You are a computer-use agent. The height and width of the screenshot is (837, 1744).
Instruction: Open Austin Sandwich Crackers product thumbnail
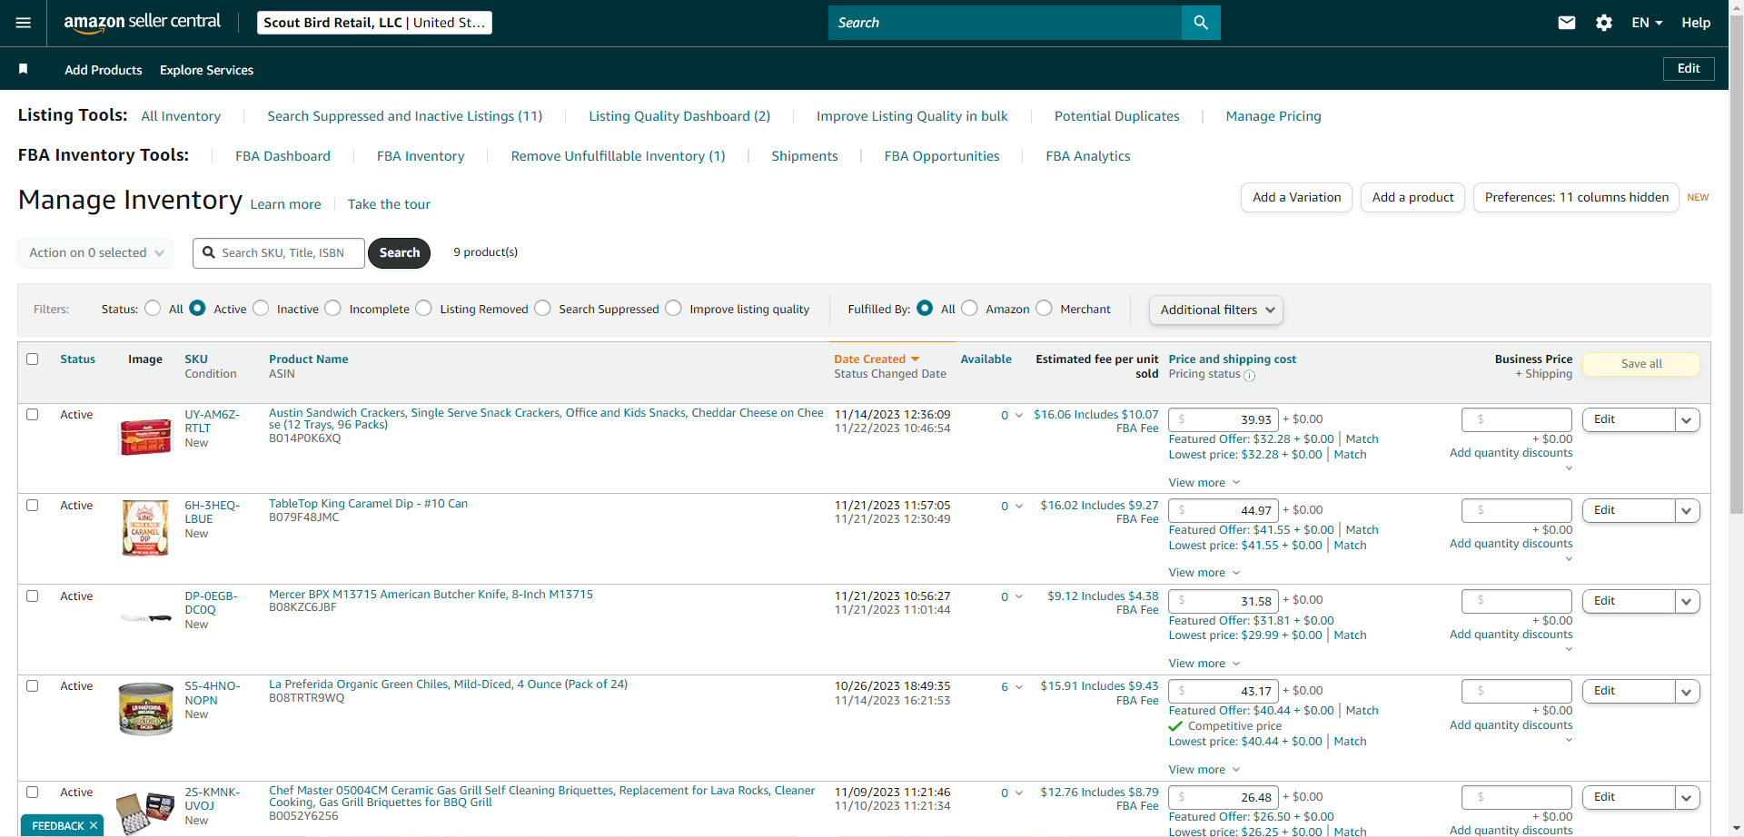point(145,437)
